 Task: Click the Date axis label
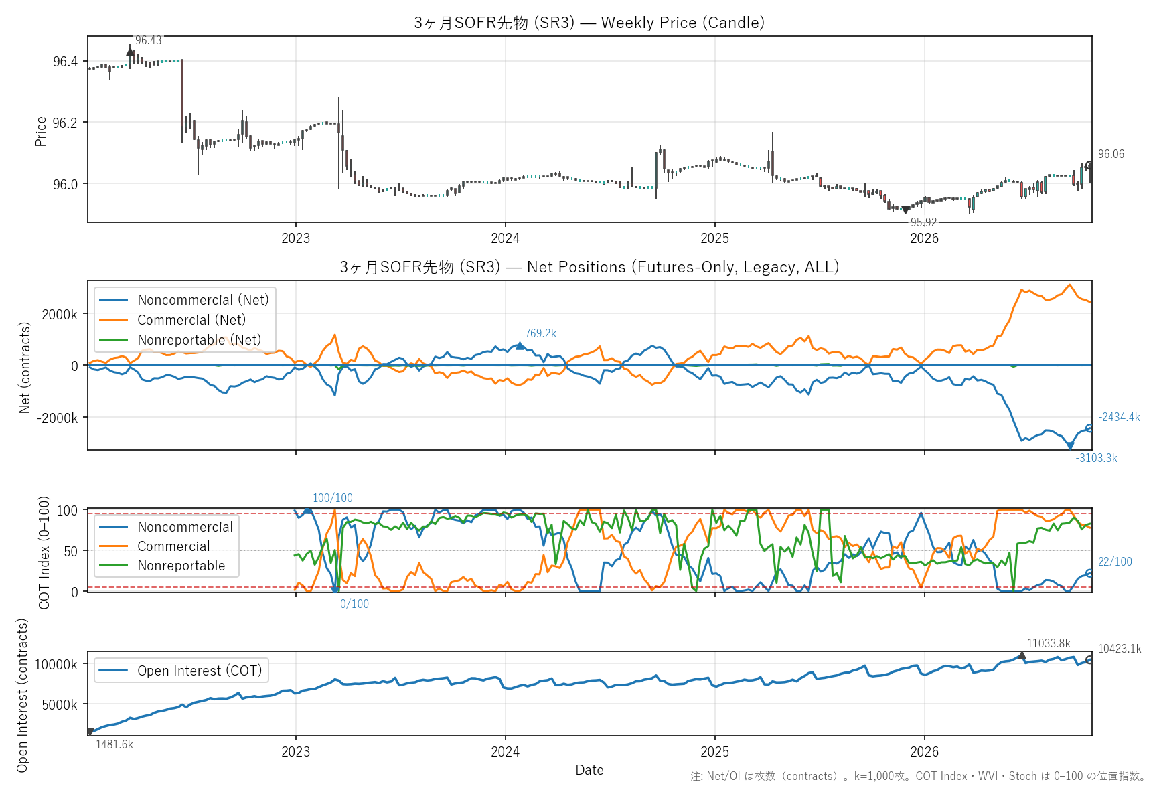(x=589, y=771)
